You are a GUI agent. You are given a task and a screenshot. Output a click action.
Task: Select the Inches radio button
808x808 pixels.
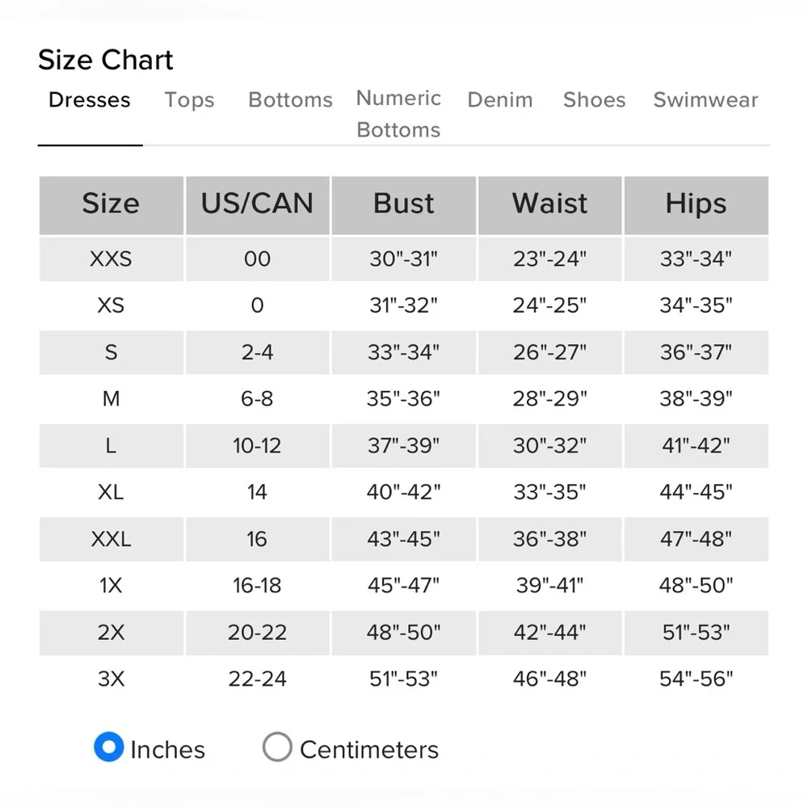pos(108,747)
